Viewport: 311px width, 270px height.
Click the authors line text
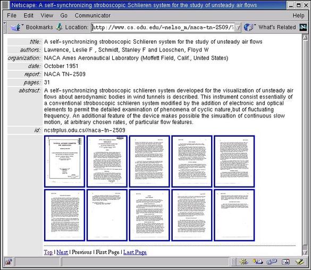(x=126, y=50)
